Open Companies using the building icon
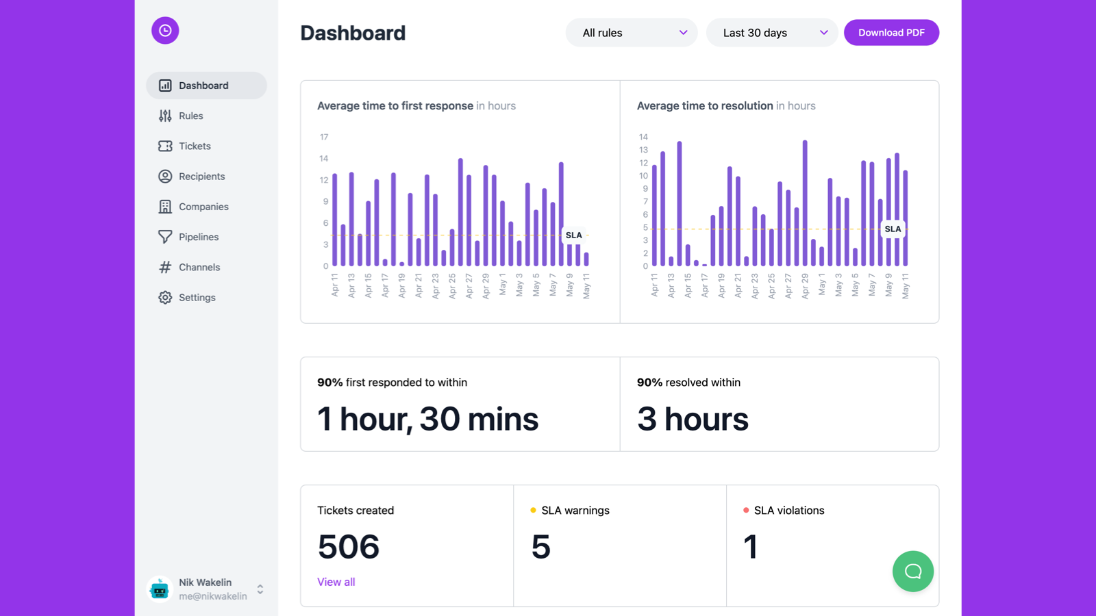The height and width of the screenshot is (616, 1096). coord(164,206)
